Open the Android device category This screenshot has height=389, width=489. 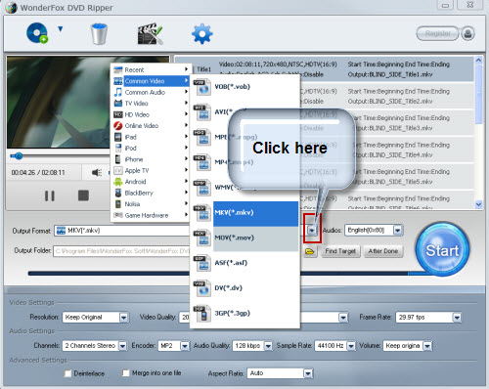151,182
